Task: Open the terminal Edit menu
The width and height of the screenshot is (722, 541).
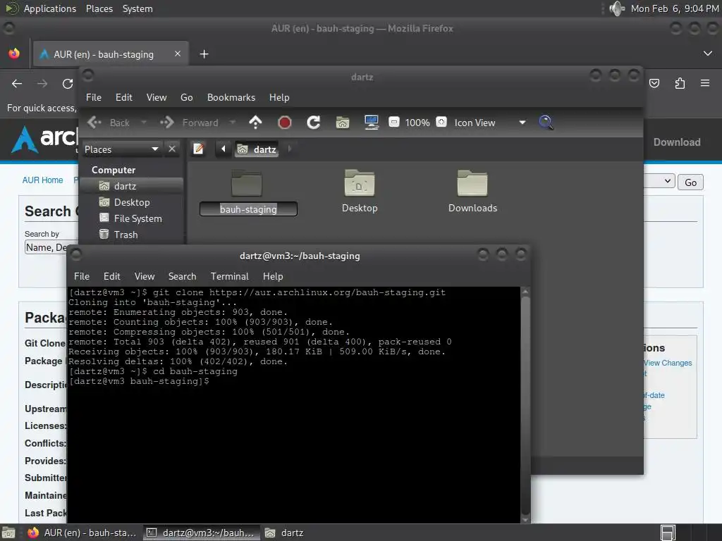Action: pyautogui.click(x=112, y=276)
